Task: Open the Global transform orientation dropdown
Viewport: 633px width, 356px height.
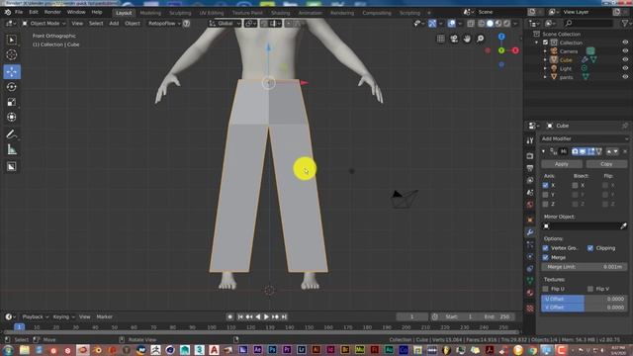Action: 225,24
